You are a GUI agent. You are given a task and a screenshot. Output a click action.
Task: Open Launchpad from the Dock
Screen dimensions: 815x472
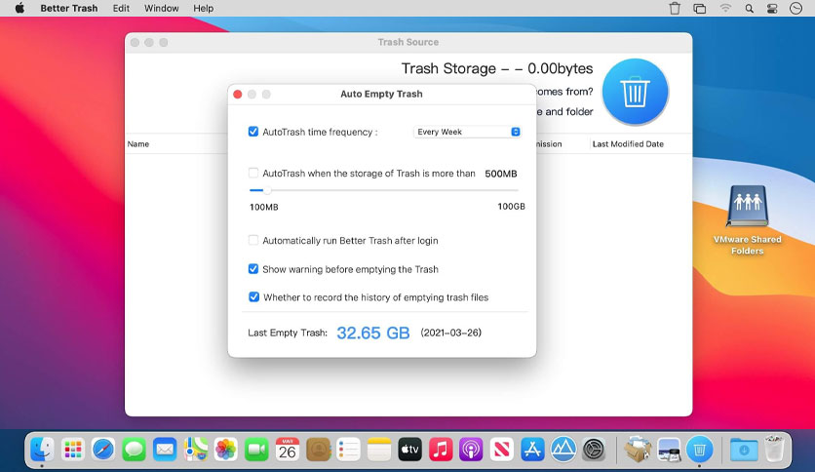73,450
